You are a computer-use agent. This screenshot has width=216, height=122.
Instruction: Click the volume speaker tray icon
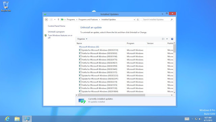click(200, 119)
